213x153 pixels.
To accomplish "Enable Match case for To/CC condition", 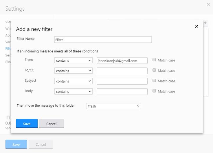I will click(x=154, y=70).
